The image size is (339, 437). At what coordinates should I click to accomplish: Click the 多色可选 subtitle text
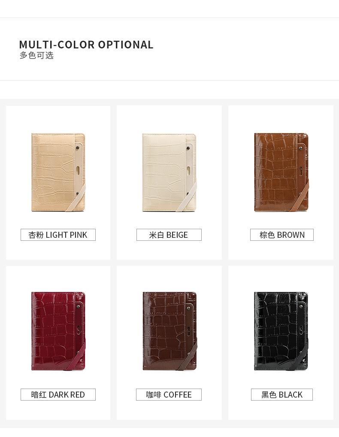click(x=36, y=55)
